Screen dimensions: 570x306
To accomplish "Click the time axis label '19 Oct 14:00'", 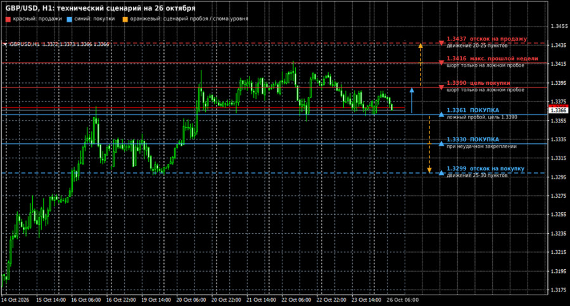I will [156, 300].
